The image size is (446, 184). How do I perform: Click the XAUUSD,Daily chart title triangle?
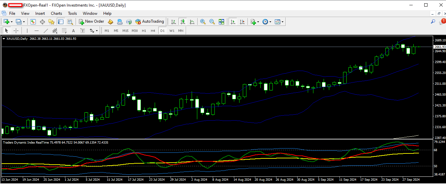(4, 39)
